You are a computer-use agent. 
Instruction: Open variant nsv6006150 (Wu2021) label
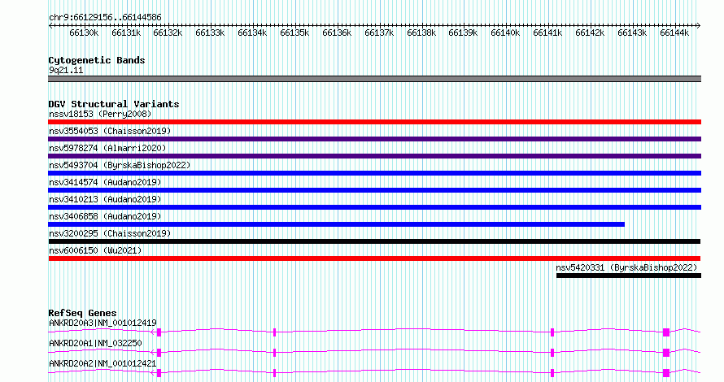95,250
